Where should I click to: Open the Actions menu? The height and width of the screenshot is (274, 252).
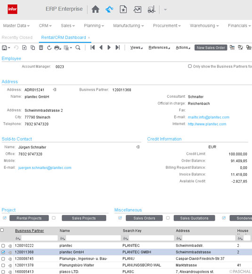183,47
